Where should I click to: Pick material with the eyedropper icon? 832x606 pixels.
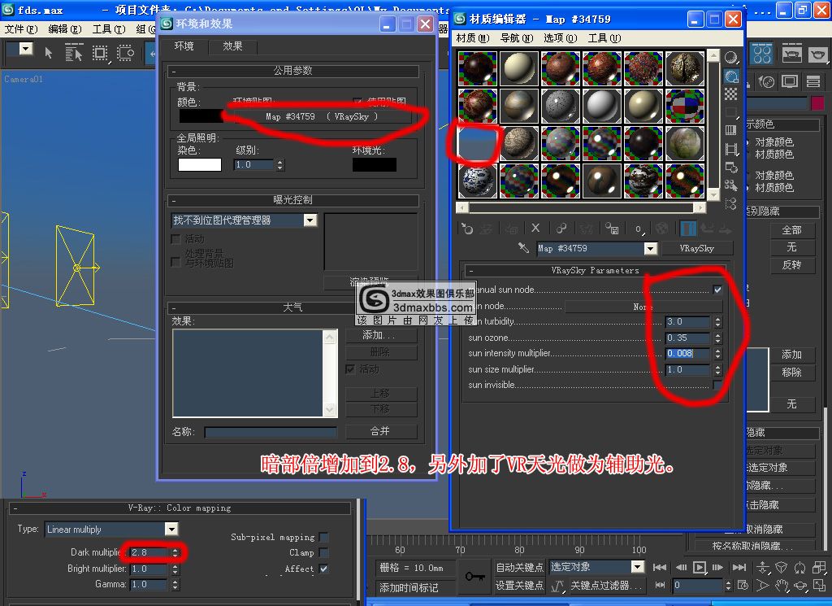tap(524, 248)
